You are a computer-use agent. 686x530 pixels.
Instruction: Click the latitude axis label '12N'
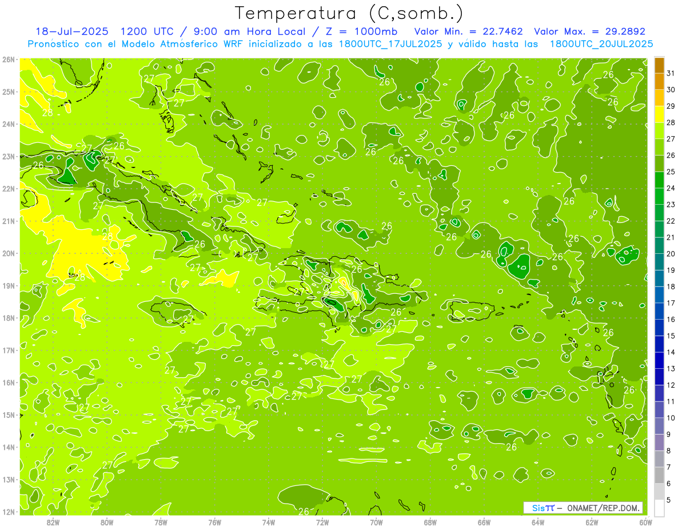pyautogui.click(x=8, y=512)
